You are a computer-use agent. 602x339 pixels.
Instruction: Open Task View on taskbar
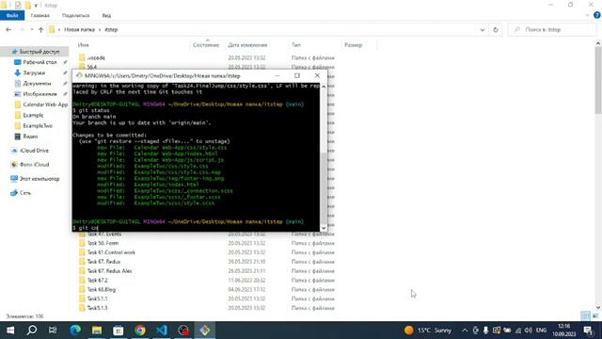coord(53,331)
